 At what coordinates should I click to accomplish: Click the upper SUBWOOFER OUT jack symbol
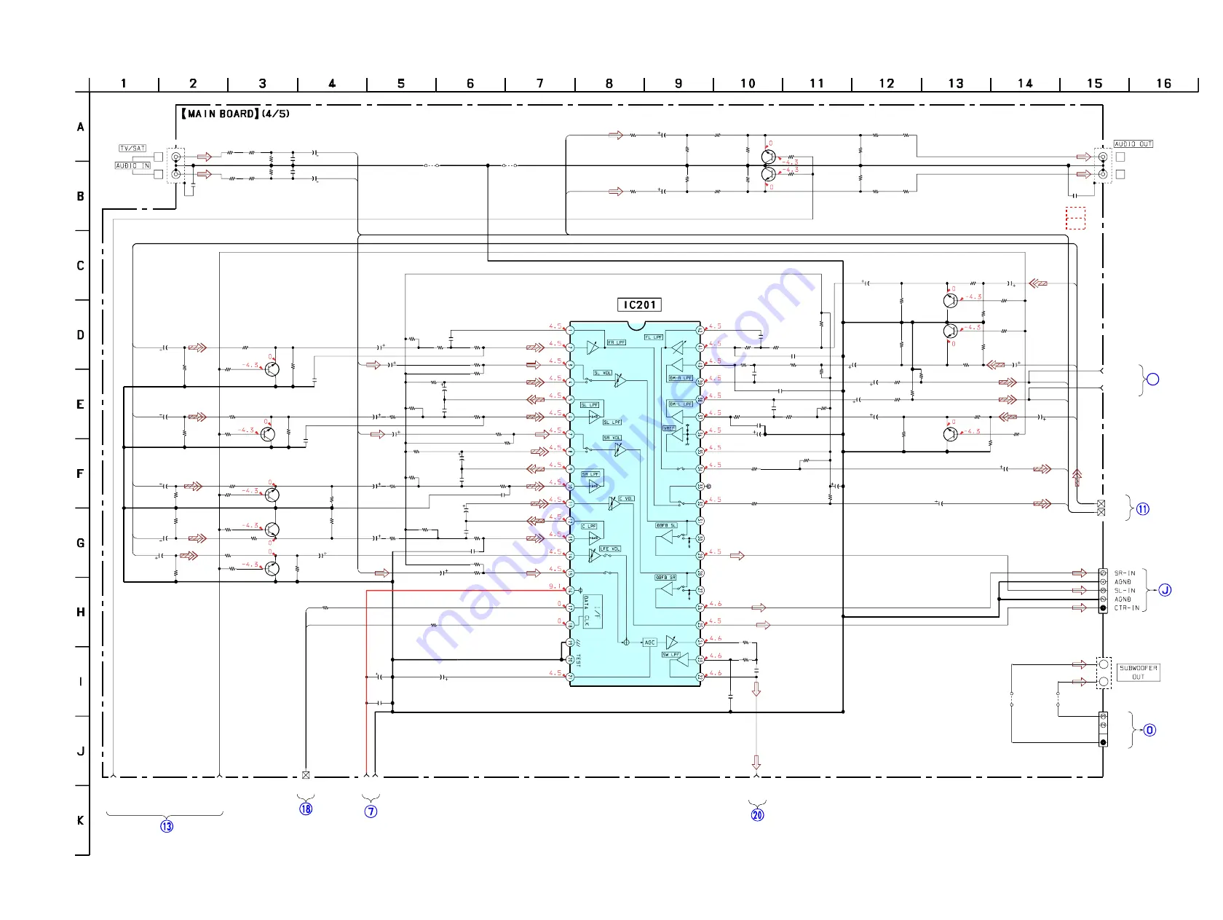[1104, 664]
